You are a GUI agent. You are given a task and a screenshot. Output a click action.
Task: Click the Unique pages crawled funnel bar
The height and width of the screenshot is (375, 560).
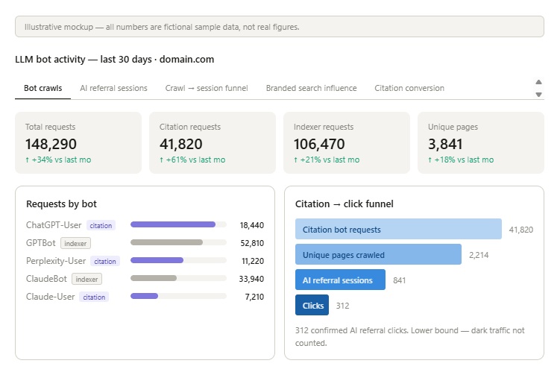tap(378, 254)
